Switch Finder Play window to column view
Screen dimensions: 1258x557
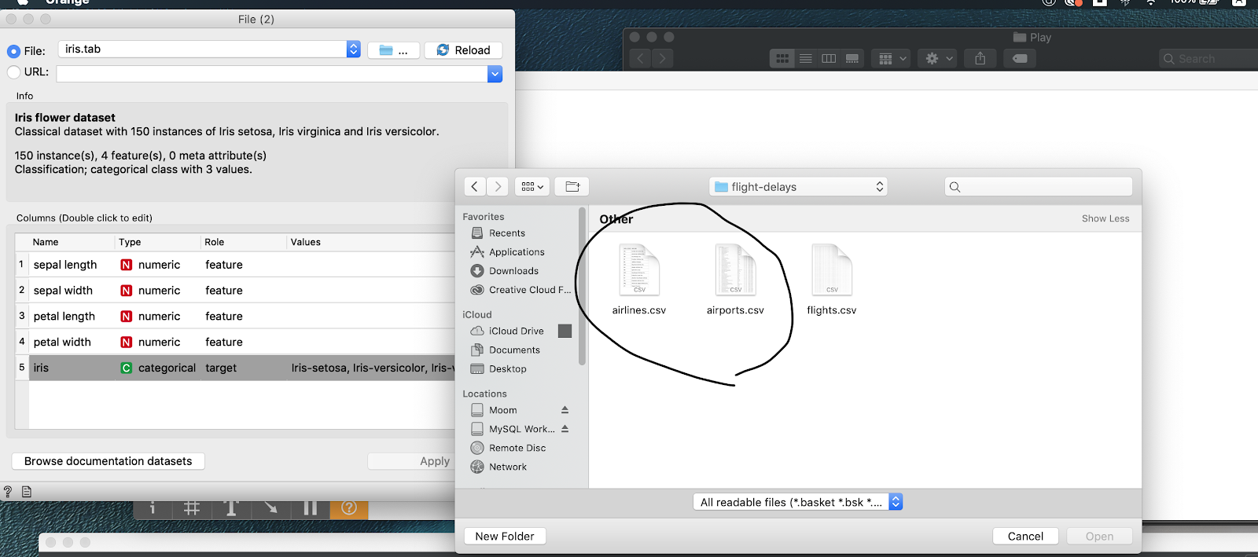tap(829, 58)
